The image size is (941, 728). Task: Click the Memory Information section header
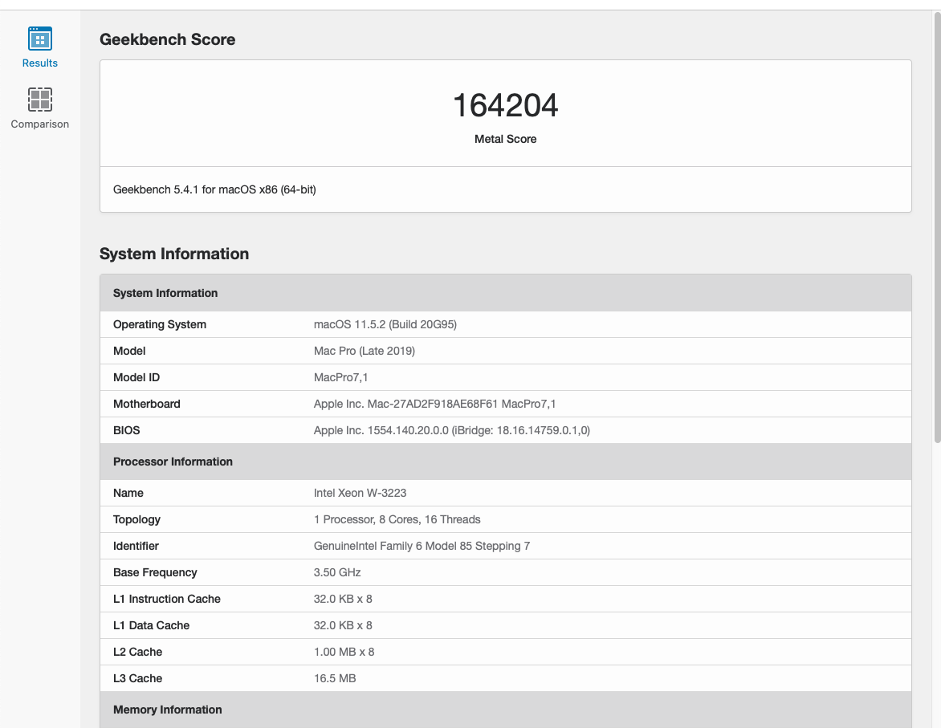[x=505, y=710]
